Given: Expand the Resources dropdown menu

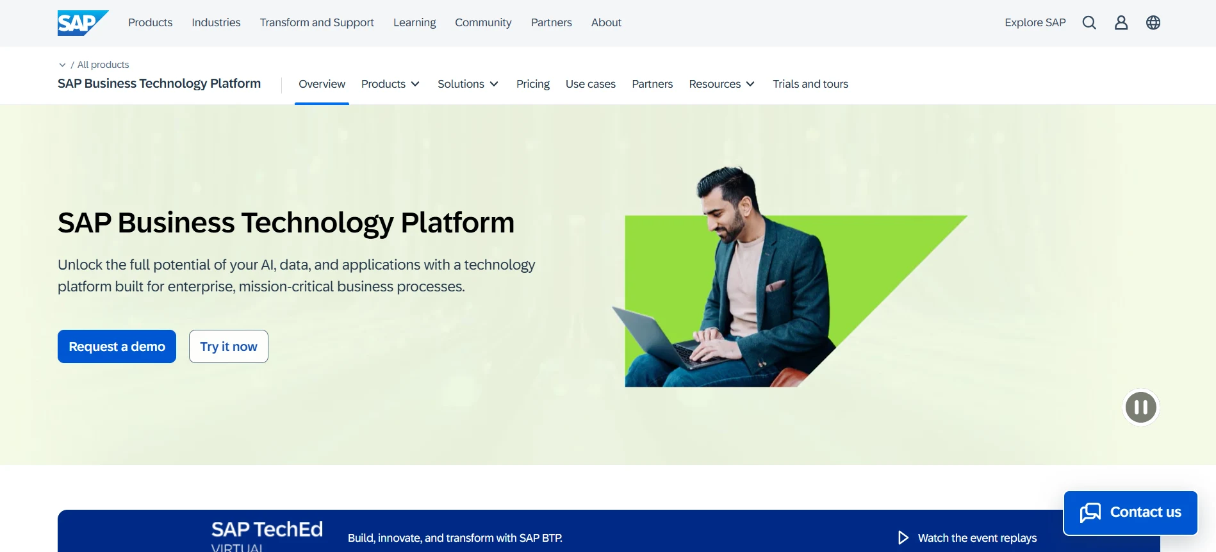Looking at the screenshot, I should coord(721,84).
